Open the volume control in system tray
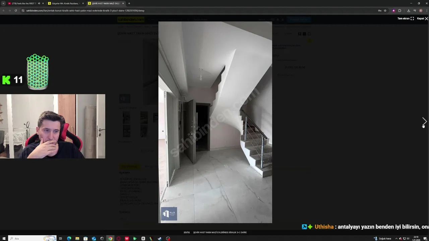This screenshot has width=429, height=241. click(x=408, y=238)
